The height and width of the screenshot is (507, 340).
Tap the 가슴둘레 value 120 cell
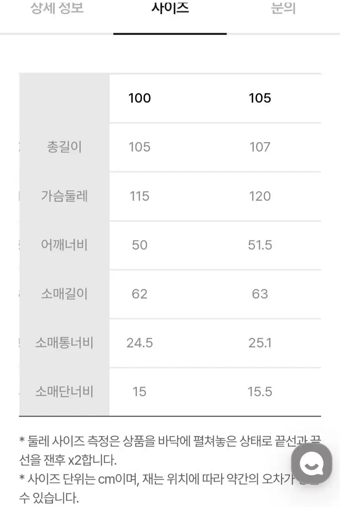(x=260, y=196)
